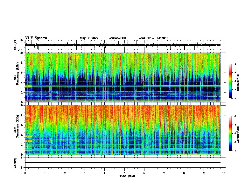
Task: Select the 'start UT = 14:30:0' header text
Action: [154, 38]
